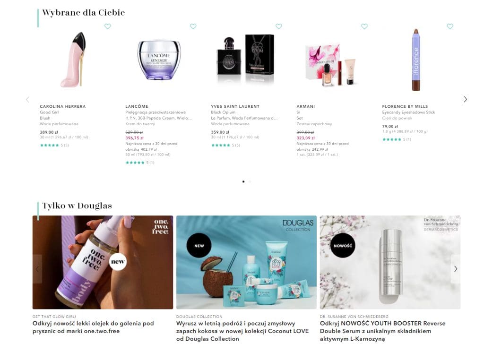This screenshot has height=352, width=484.
Task: Open one.two.free shaving oil banner
Action: [x=103, y=262]
